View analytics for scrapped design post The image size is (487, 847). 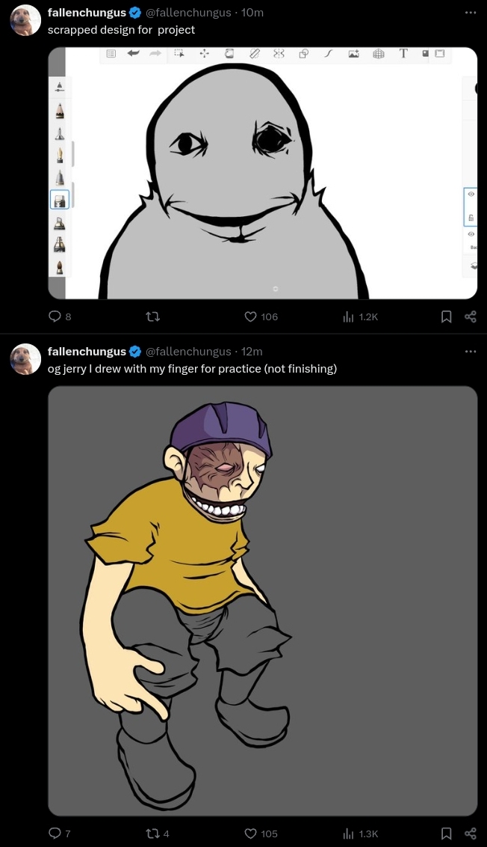click(349, 317)
